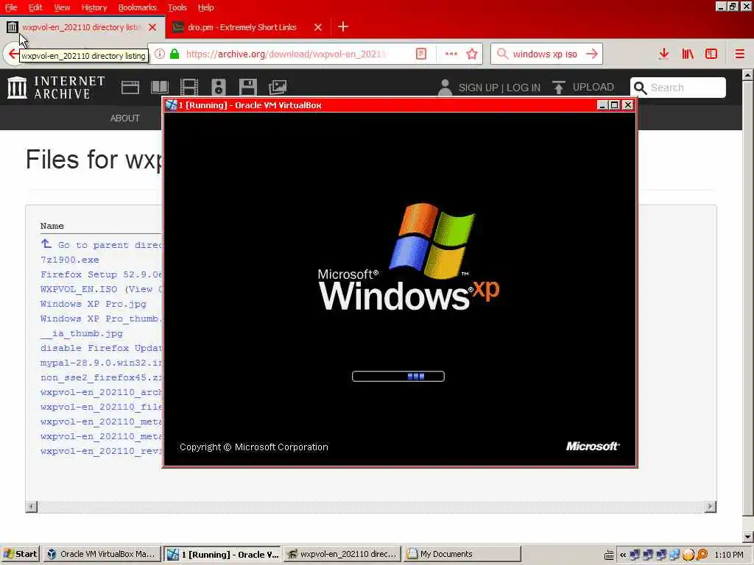Open the Software floppy icon in Archive nav

(247, 88)
